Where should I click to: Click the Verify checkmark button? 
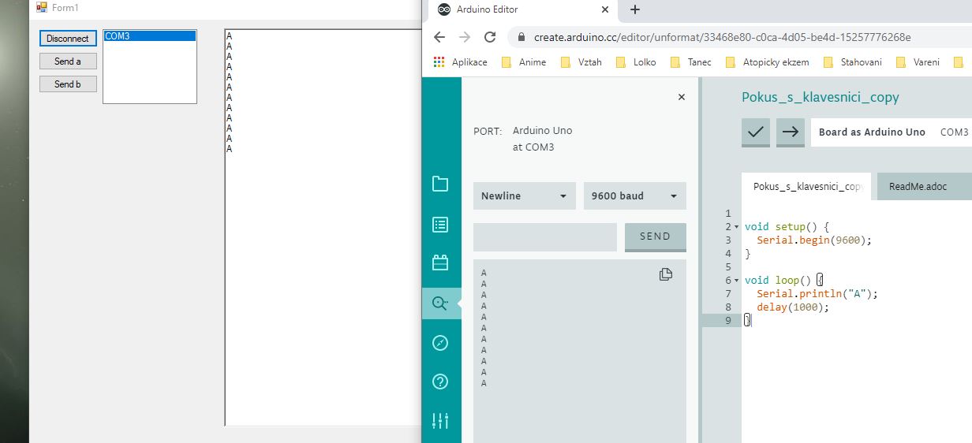coord(756,132)
